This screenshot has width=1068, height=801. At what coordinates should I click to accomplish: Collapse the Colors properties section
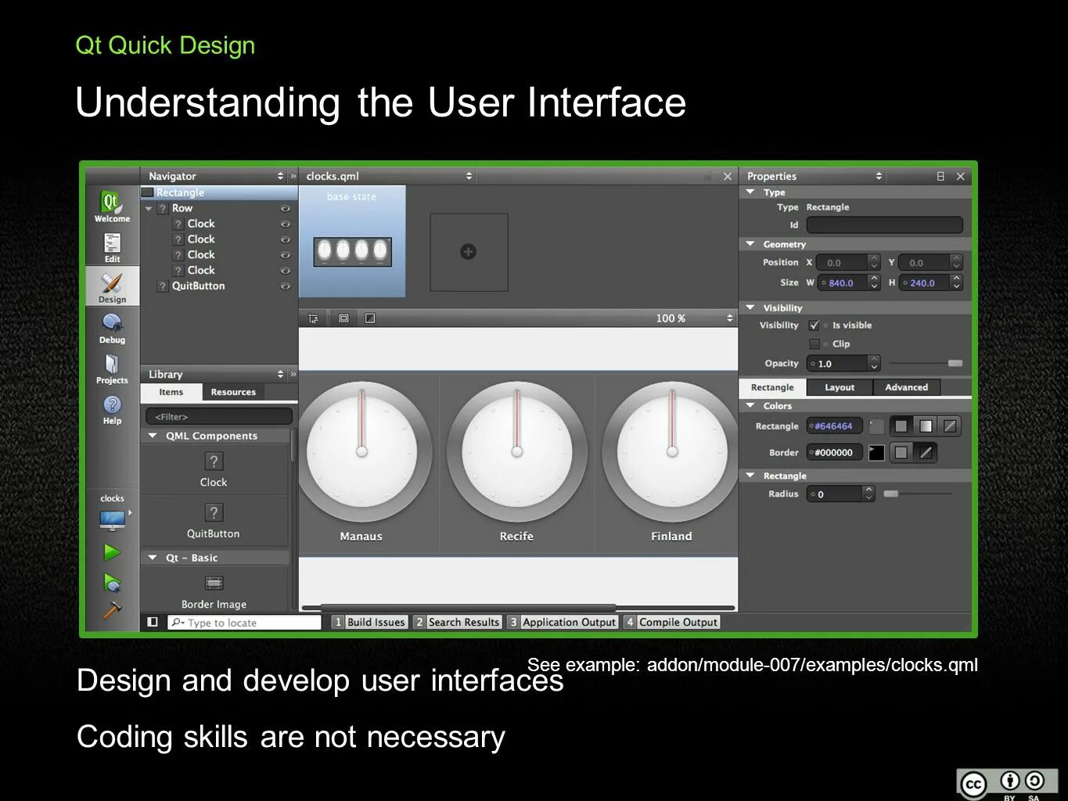click(x=750, y=406)
